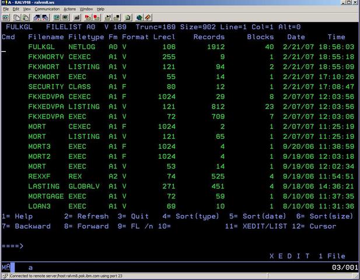Click the FKXEDVPA CEXEC row
The image size is (360, 280).
click(x=180, y=97)
